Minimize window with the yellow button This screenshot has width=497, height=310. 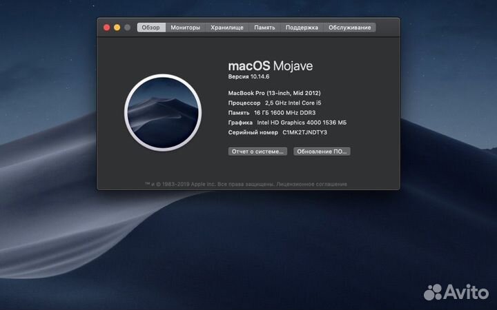click(117, 28)
